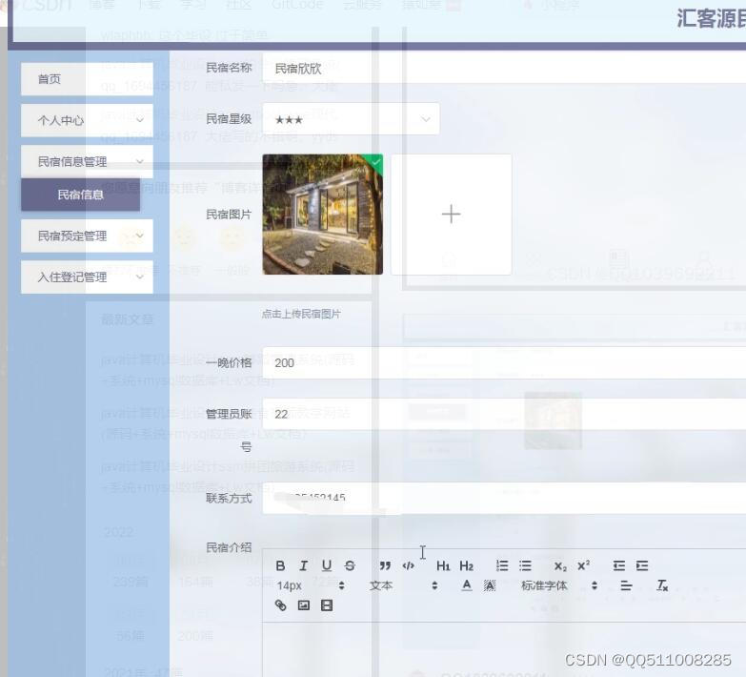Image resolution: width=746 pixels, height=677 pixels.
Task: Click the uploaded homestay photo thumbnail
Action: [x=323, y=215]
